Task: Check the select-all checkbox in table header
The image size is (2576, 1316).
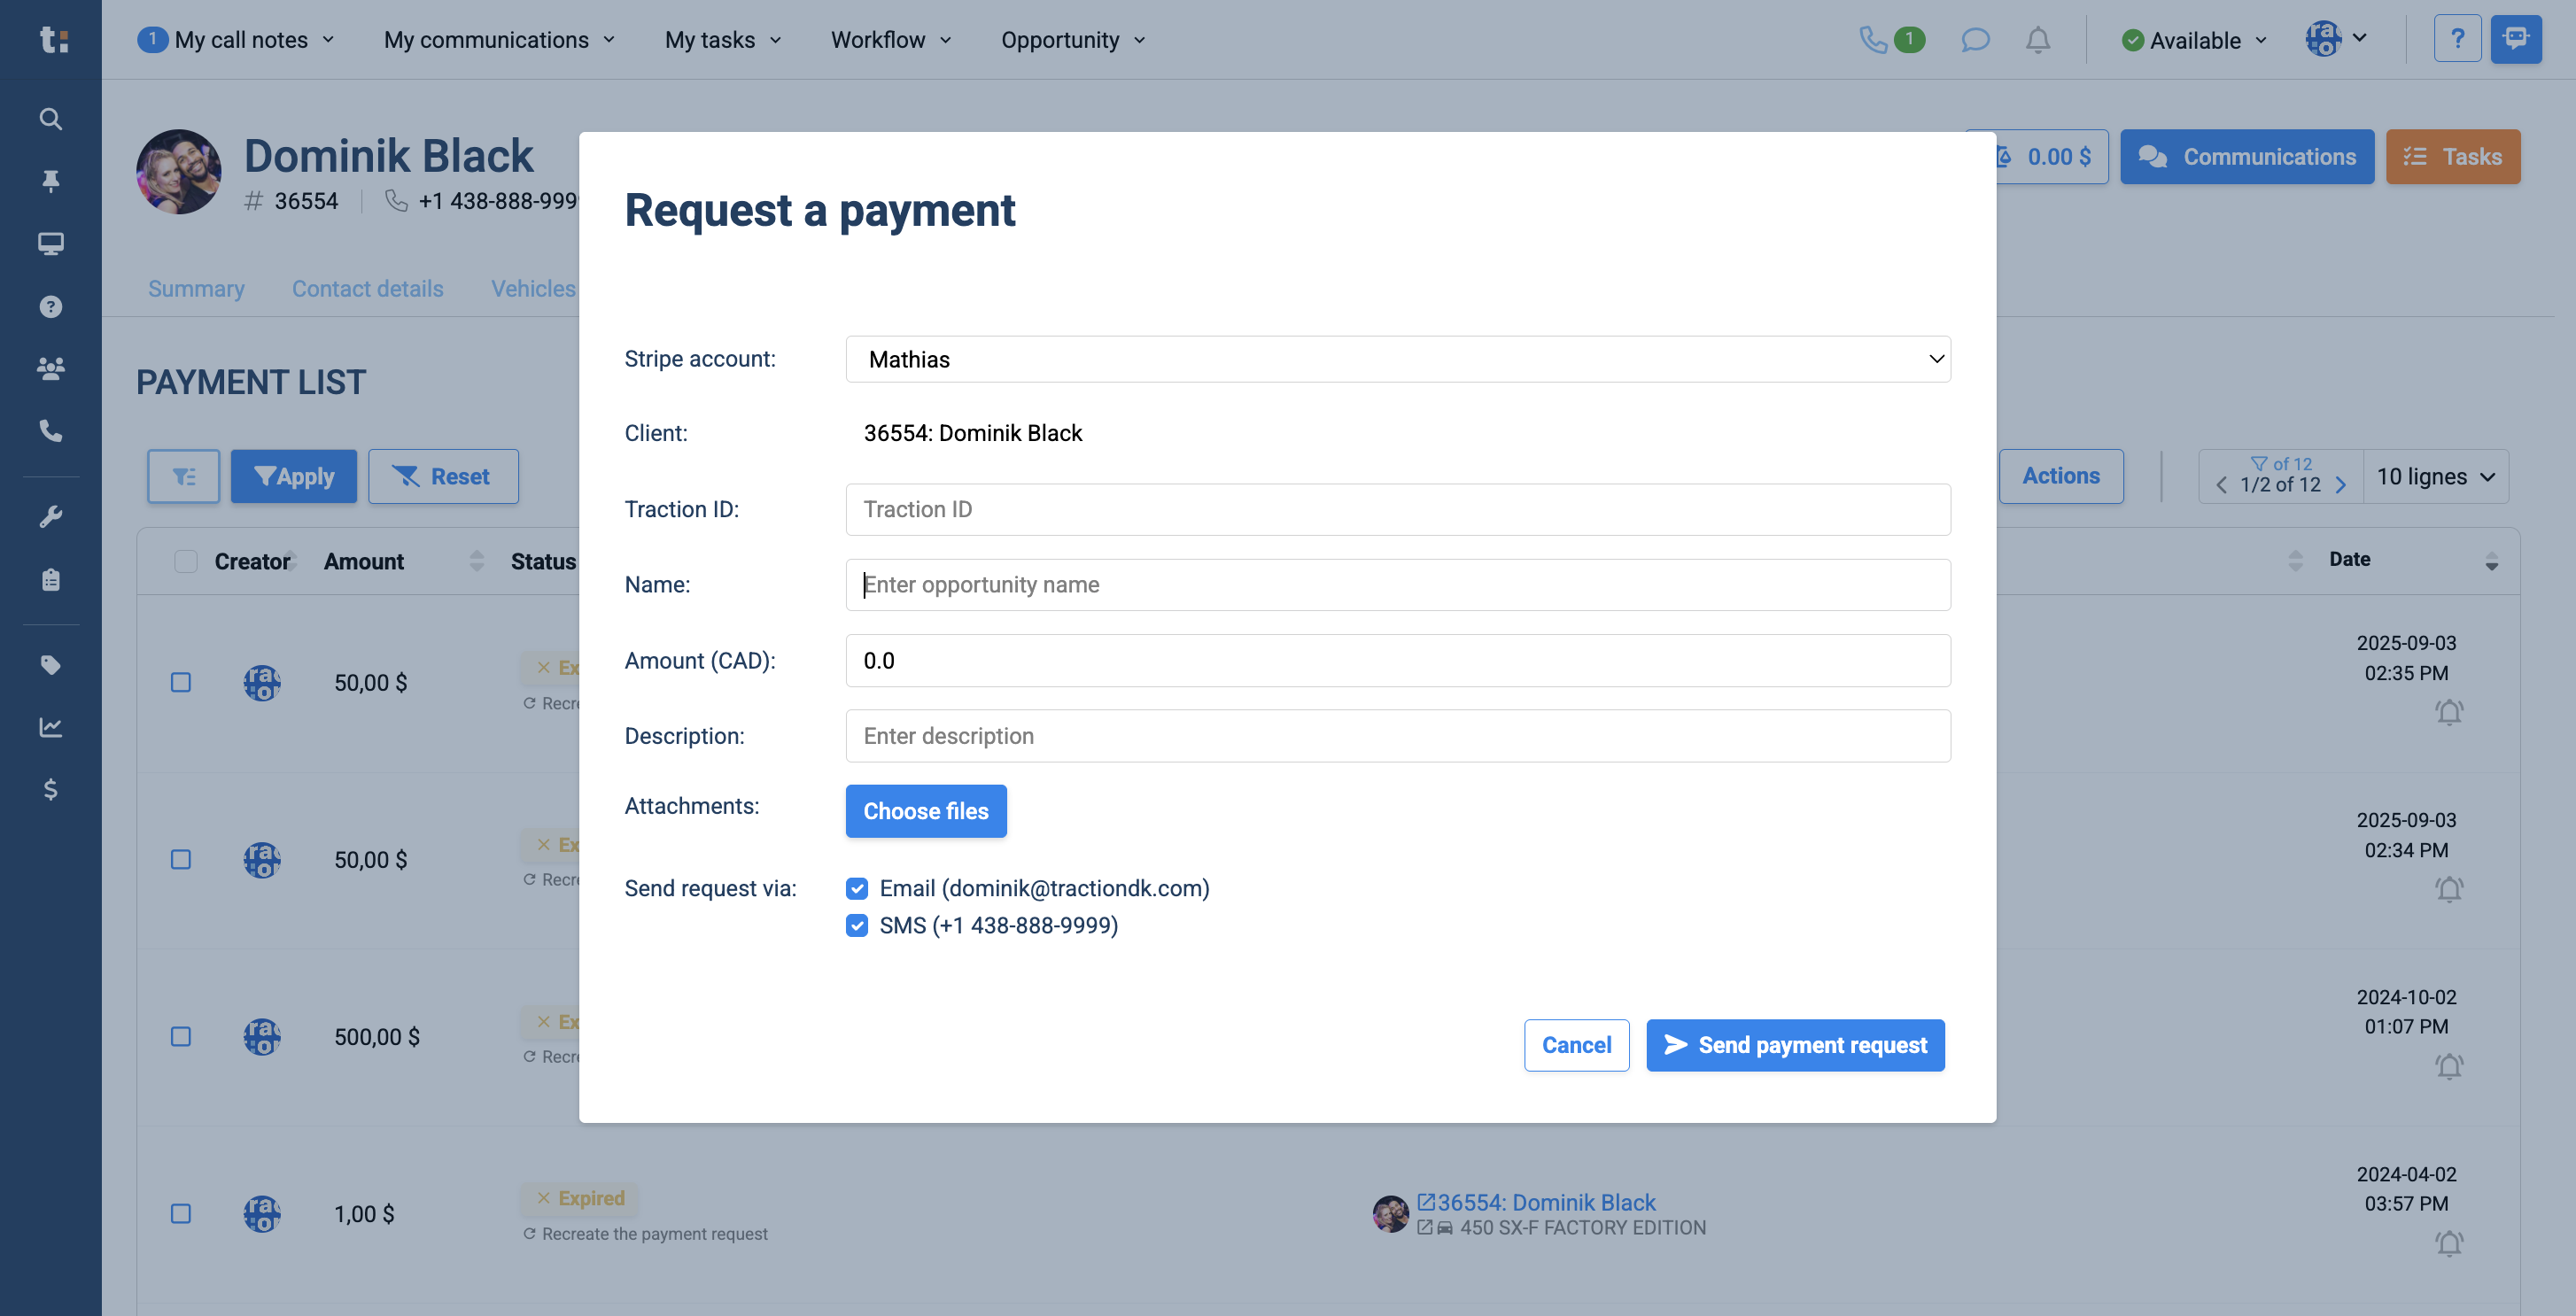Action: point(186,561)
